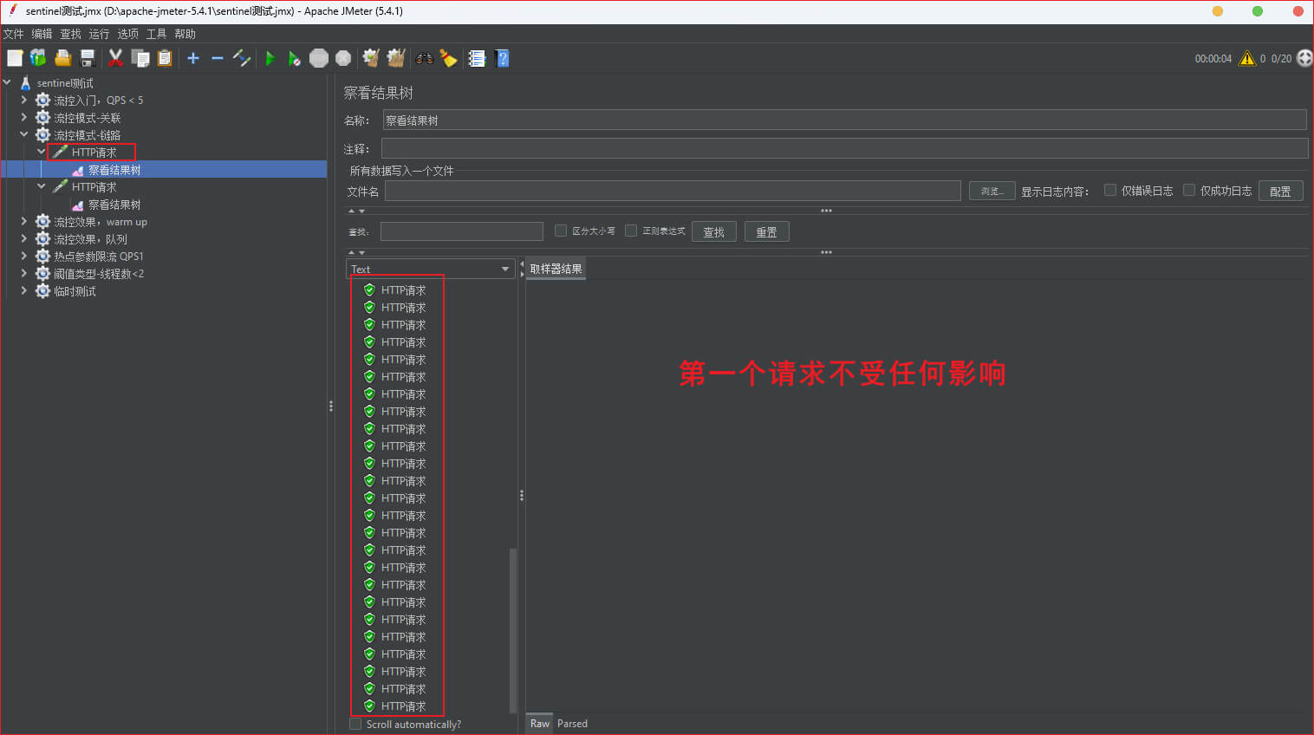This screenshot has width=1314, height=735.
Task: Open the 查找 menu
Action: pos(70,34)
